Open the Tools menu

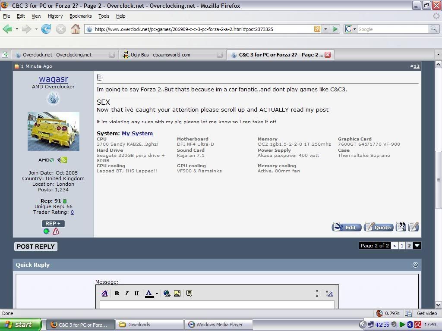tap(104, 16)
